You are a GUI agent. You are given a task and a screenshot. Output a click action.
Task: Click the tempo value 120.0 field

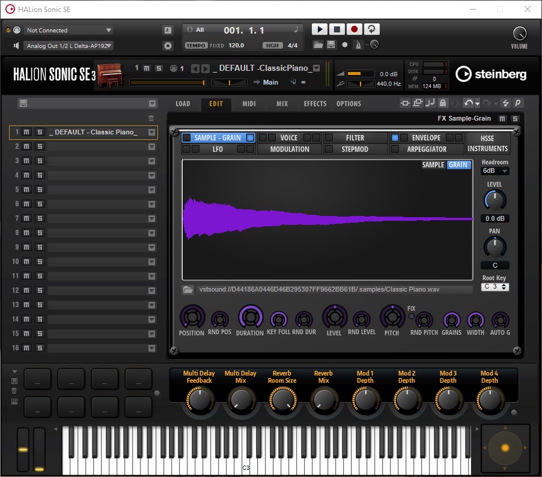(236, 45)
